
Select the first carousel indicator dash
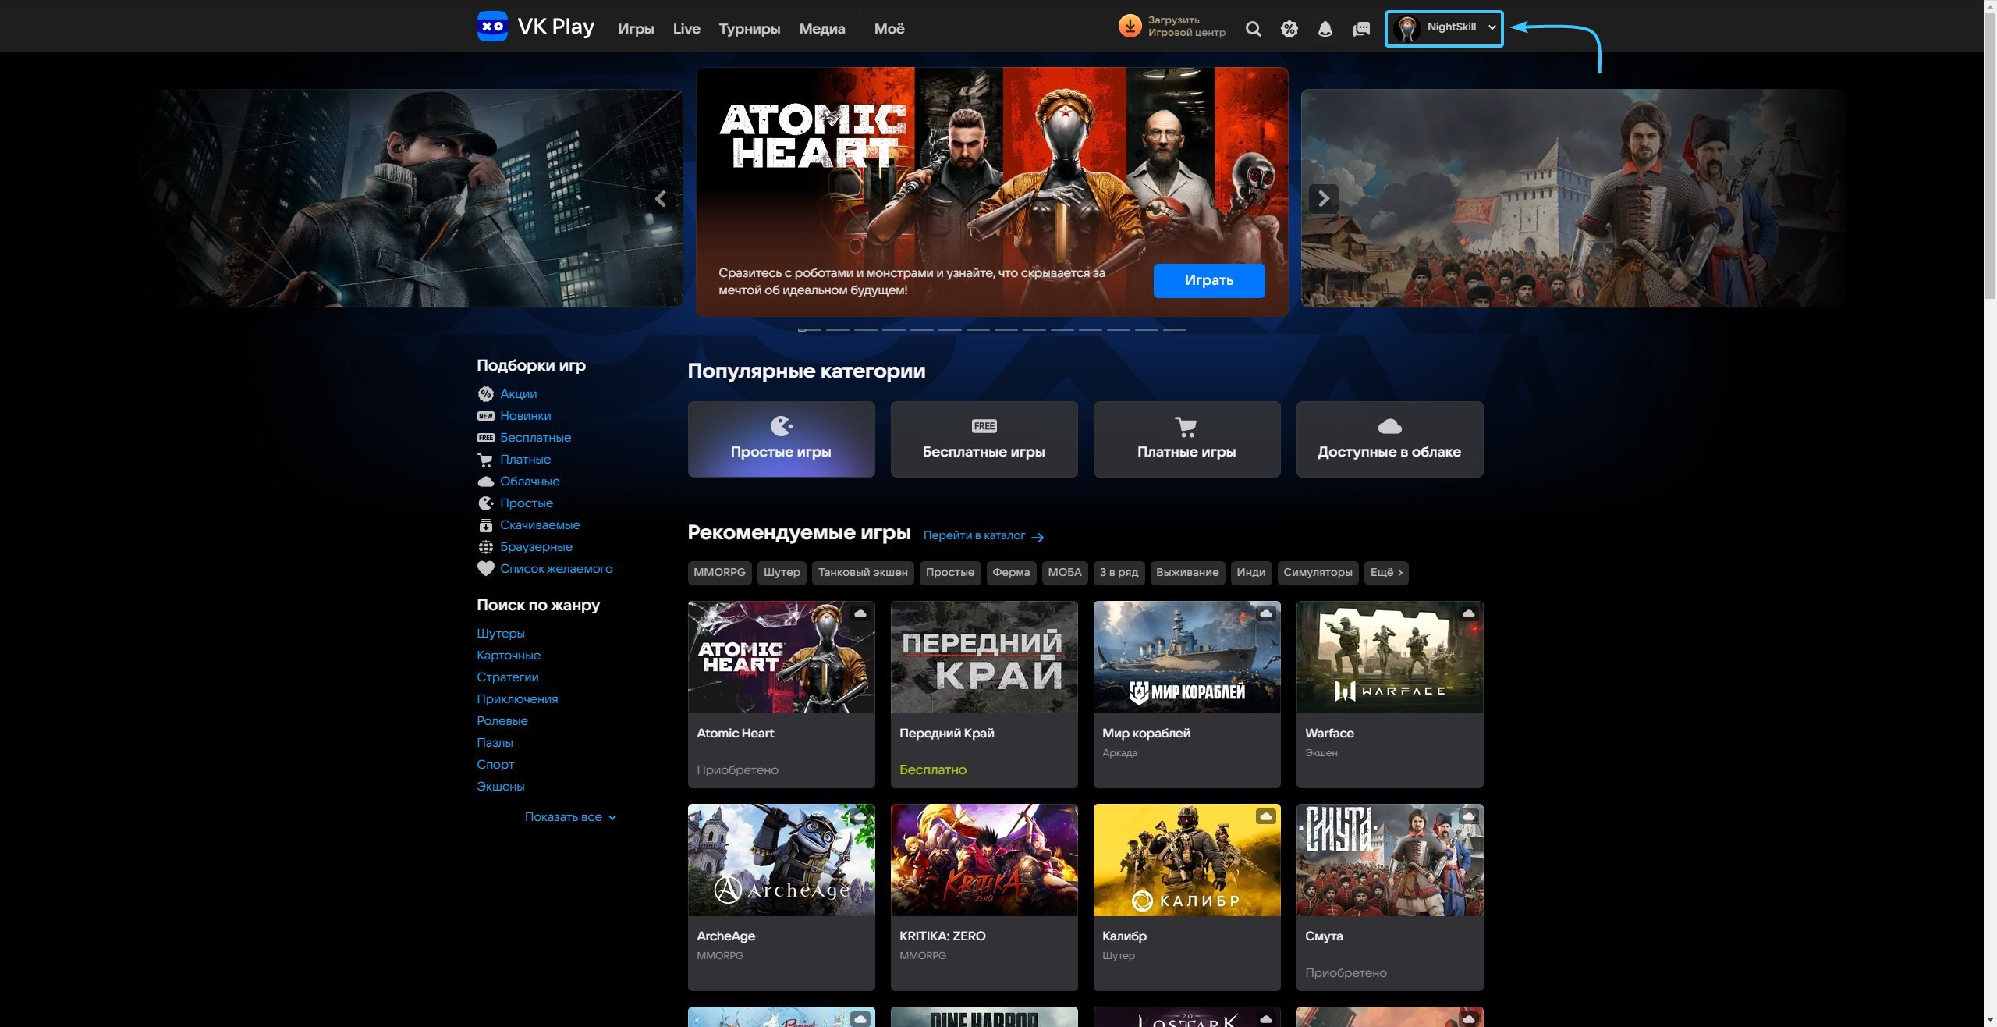(809, 330)
